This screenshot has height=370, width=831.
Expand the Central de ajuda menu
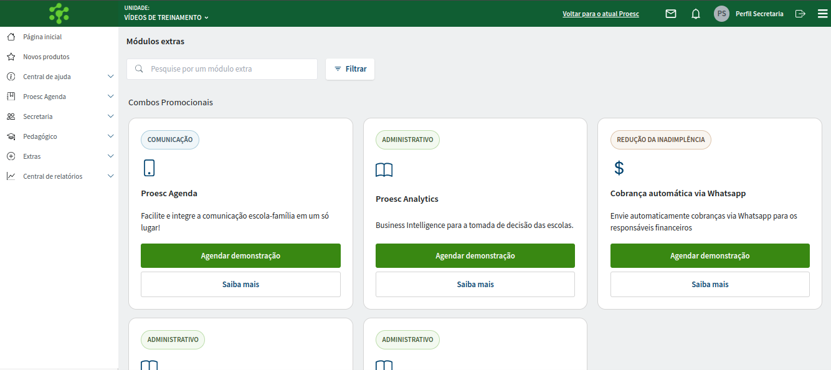pos(59,77)
